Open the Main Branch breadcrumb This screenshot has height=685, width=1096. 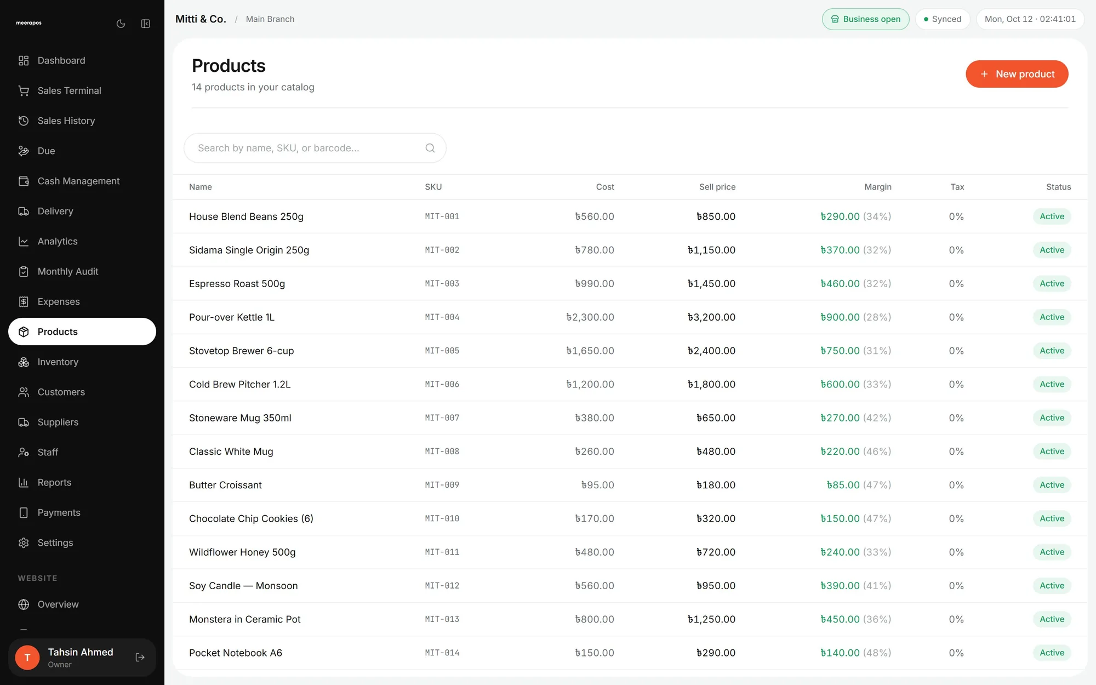click(270, 19)
